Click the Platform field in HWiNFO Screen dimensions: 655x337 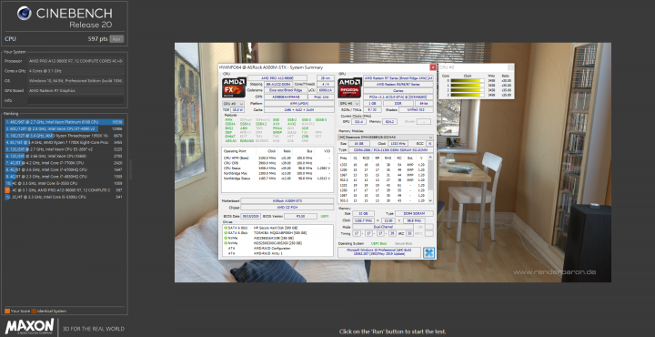coord(299,103)
